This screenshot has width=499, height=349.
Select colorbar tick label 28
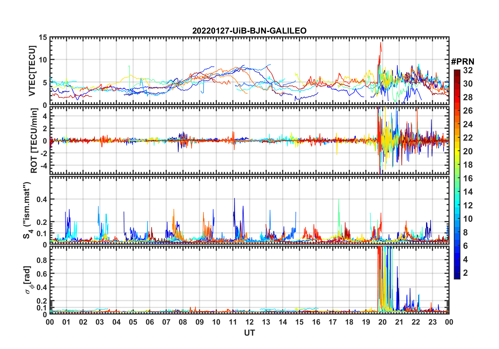click(x=468, y=97)
